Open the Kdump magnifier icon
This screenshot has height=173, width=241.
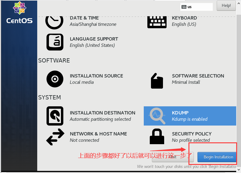157,116
